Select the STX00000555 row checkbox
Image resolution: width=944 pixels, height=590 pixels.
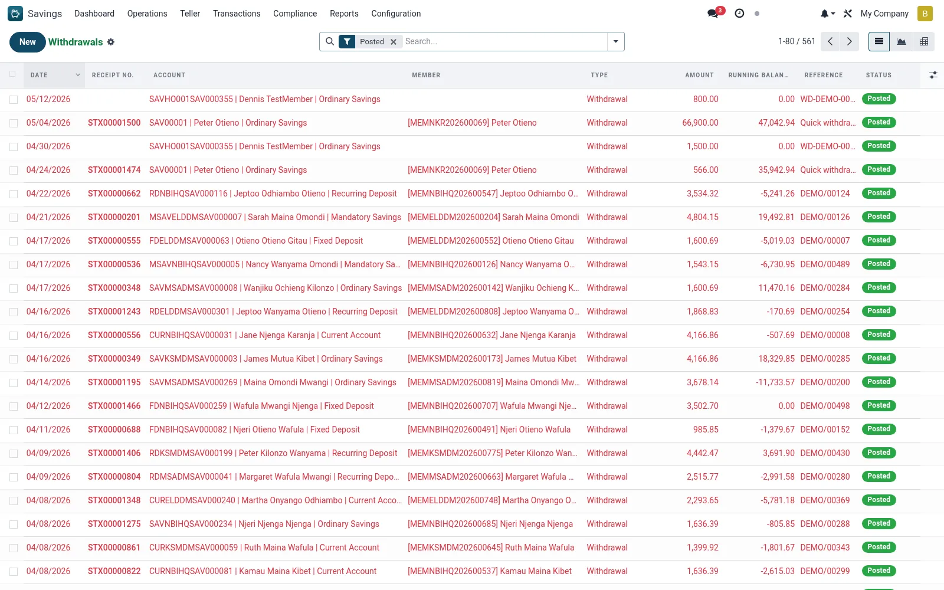(13, 241)
